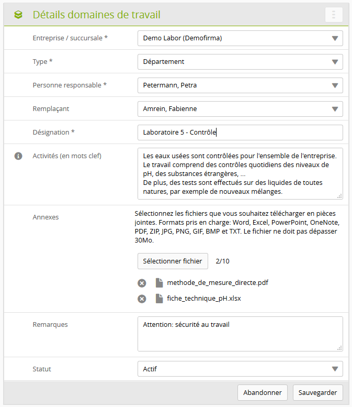The image size is (352, 407).
Task: Click the xlsx file document icon
Action: [x=159, y=299]
